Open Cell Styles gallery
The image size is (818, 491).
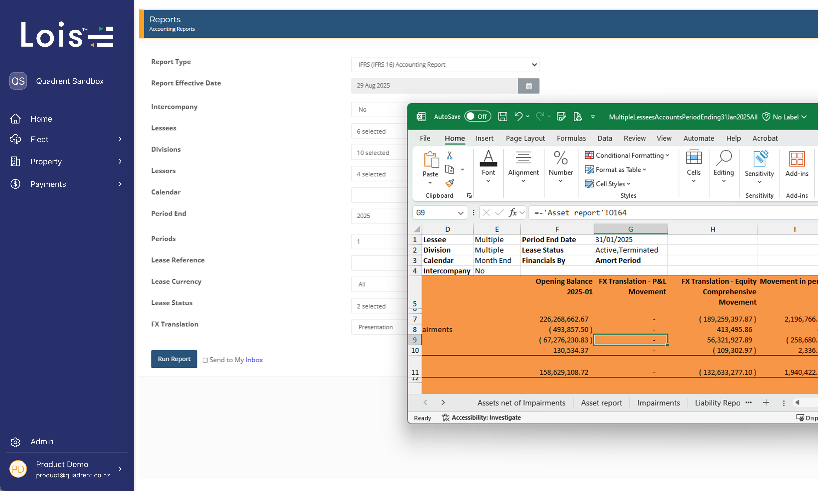pyautogui.click(x=608, y=184)
